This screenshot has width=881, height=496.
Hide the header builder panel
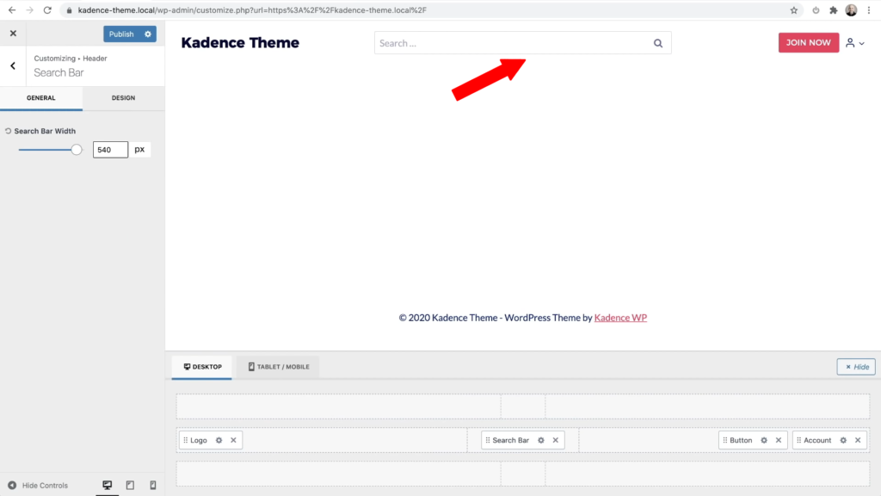tap(856, 367)
